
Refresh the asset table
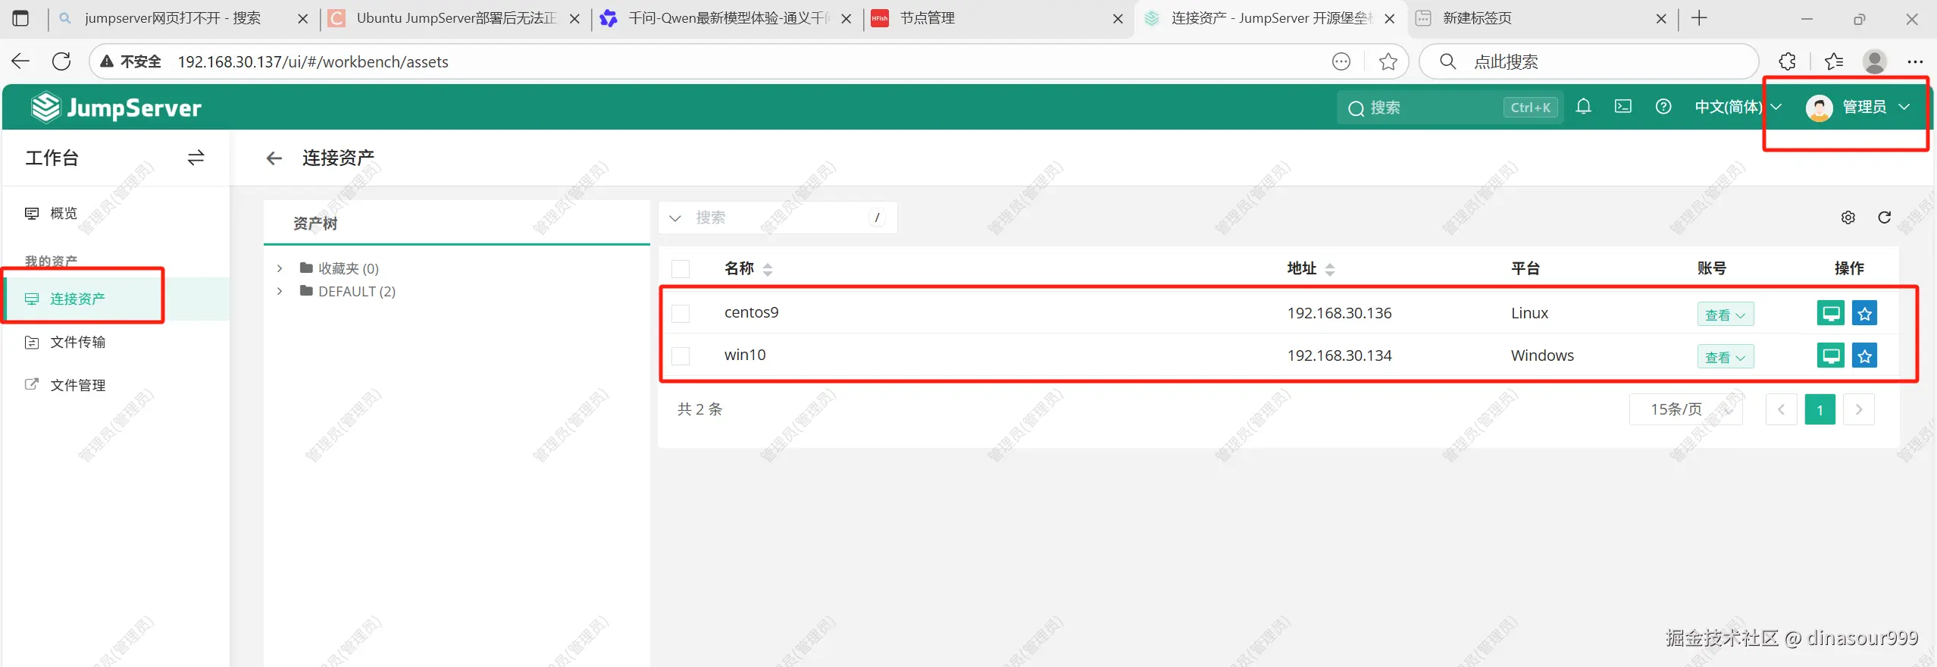tap(1885, 218)
